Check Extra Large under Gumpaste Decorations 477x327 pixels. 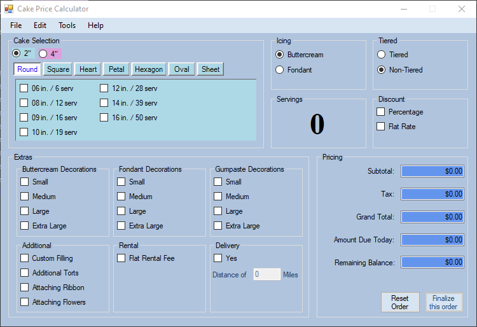point(218,226)
